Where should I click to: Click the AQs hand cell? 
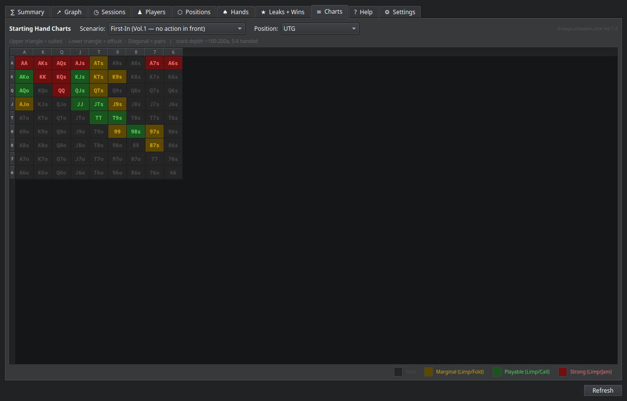[x=62, y=63]
